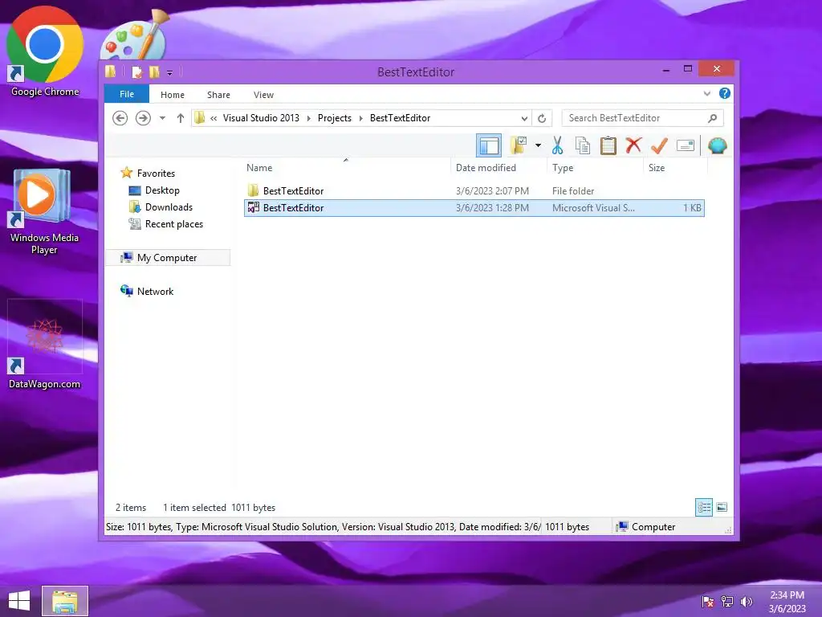
Task: Click the orange checkmark Properties icon
Action: 659,145
